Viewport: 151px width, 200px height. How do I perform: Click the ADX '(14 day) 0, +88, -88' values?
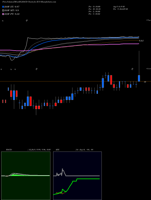84,150
